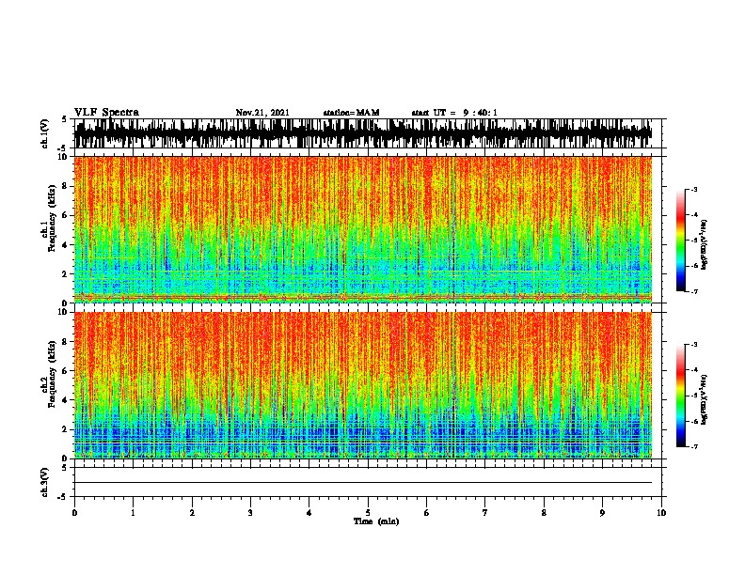Click the ch.1 spectrogram color bar
This screenshot has height=575, width=745.
[x=680, y=241]
